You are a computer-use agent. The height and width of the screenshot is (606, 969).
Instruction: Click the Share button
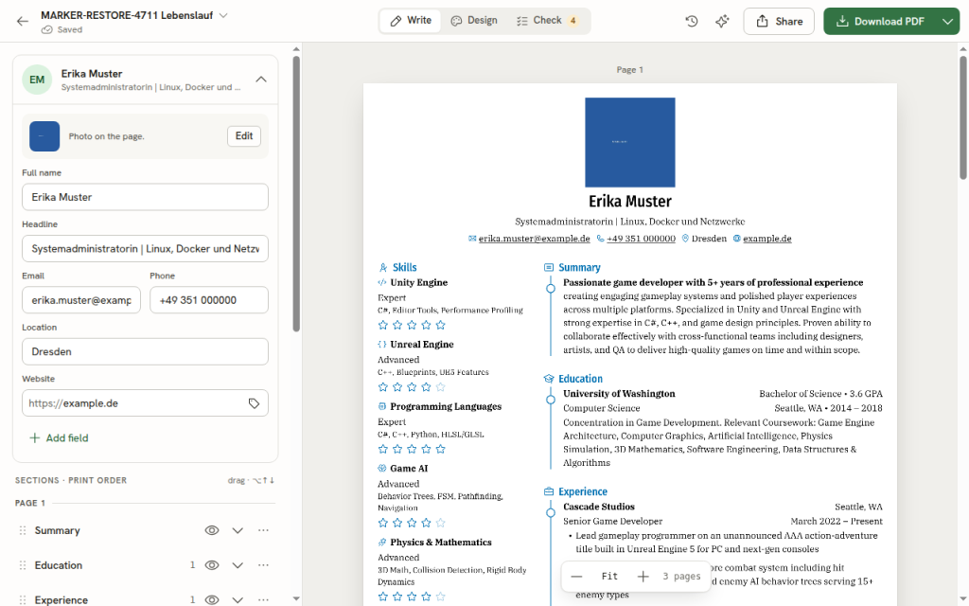click(x=779, y=21)
